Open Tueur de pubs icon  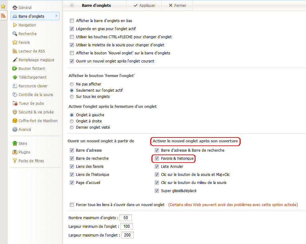[x=15, y=103]
